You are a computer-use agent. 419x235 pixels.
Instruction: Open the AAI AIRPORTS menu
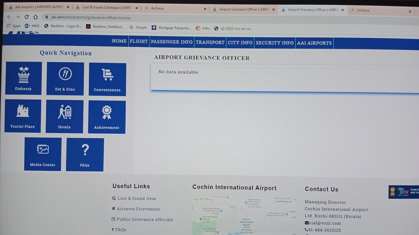[314, 43]
